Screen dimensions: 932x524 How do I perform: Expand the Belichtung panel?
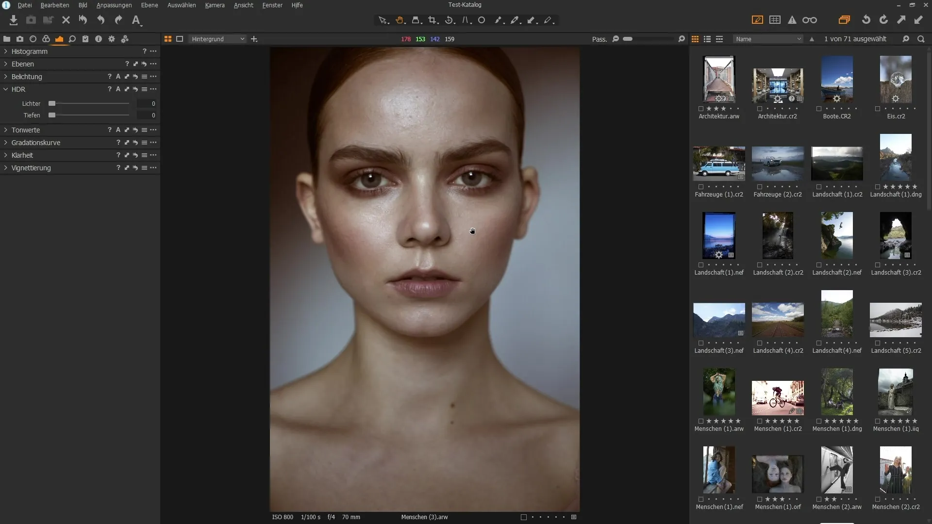point(6,77)
